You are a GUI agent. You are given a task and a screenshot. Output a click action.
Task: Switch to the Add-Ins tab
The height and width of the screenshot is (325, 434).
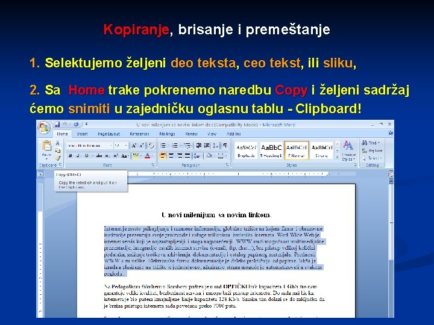234,134
